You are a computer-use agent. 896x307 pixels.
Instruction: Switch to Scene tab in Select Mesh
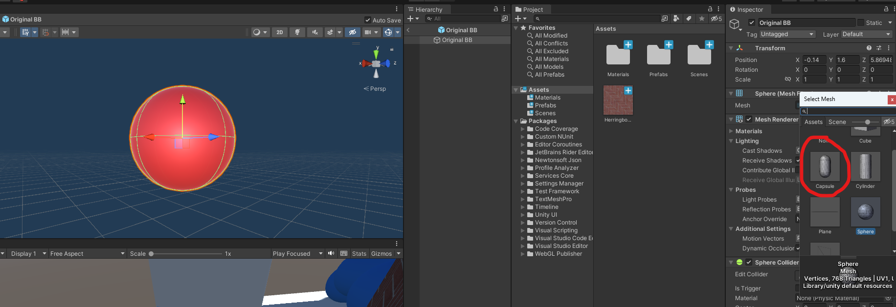(x=837, y=122)
